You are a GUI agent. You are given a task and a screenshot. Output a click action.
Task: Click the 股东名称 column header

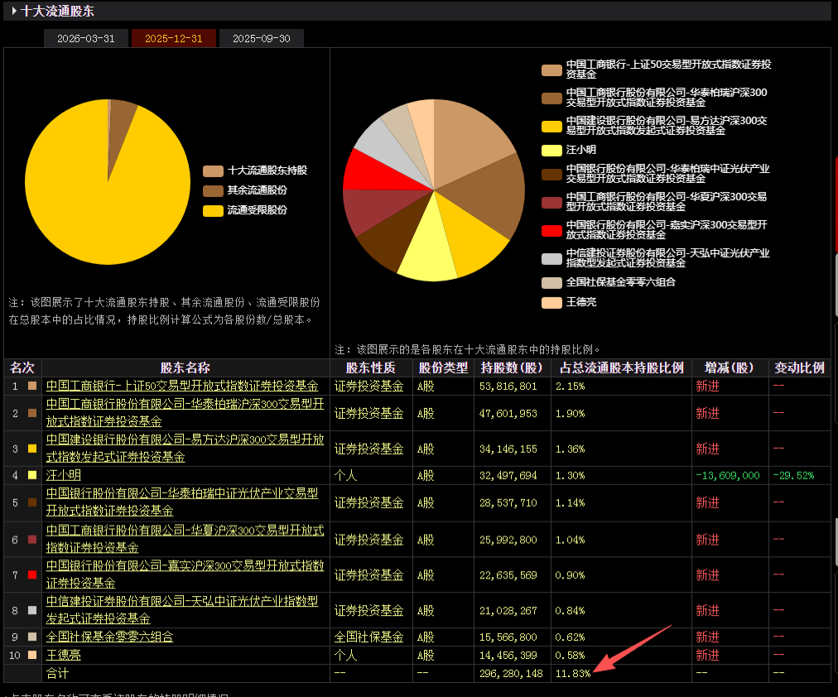coord(185,368)
